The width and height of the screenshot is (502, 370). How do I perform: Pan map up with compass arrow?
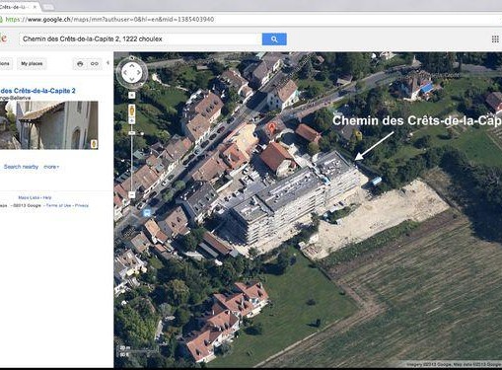click(132, 65)
